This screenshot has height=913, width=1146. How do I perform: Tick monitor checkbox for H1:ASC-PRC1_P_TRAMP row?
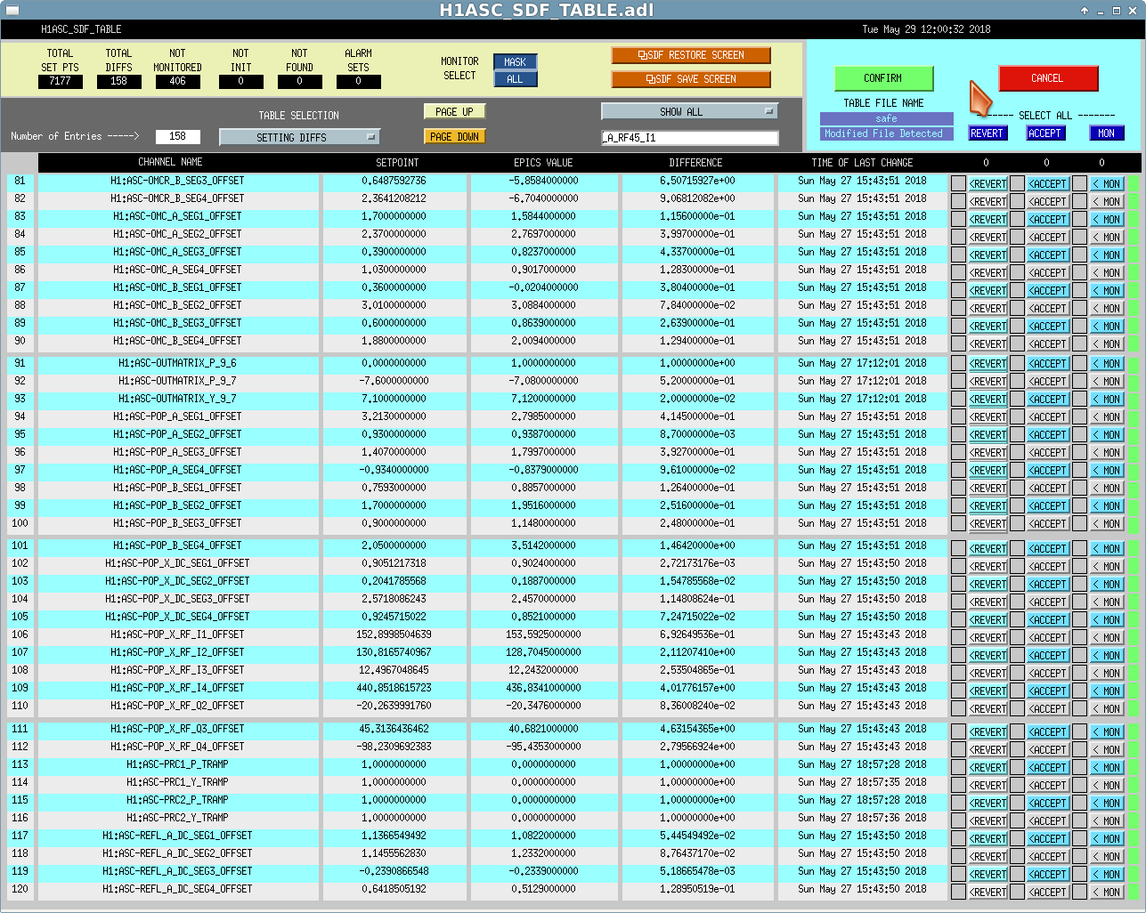1079,767
